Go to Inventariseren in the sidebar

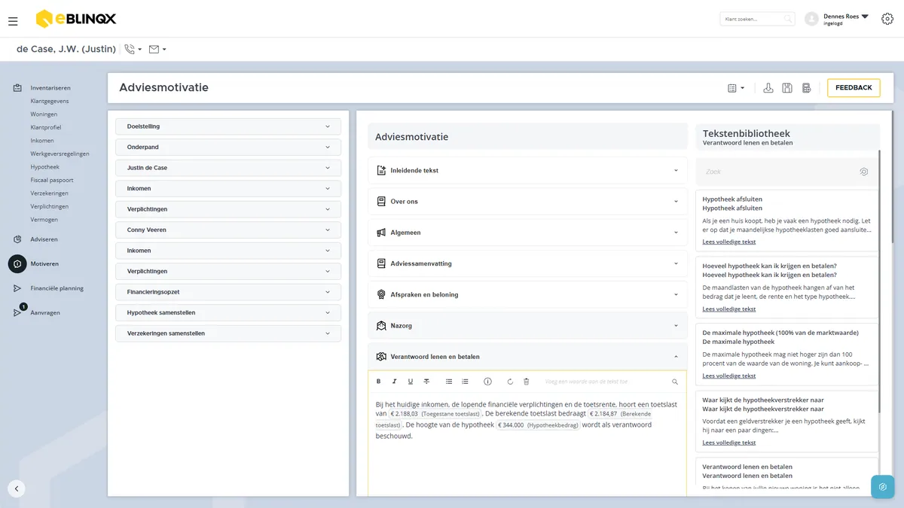(x=50, y=88)
